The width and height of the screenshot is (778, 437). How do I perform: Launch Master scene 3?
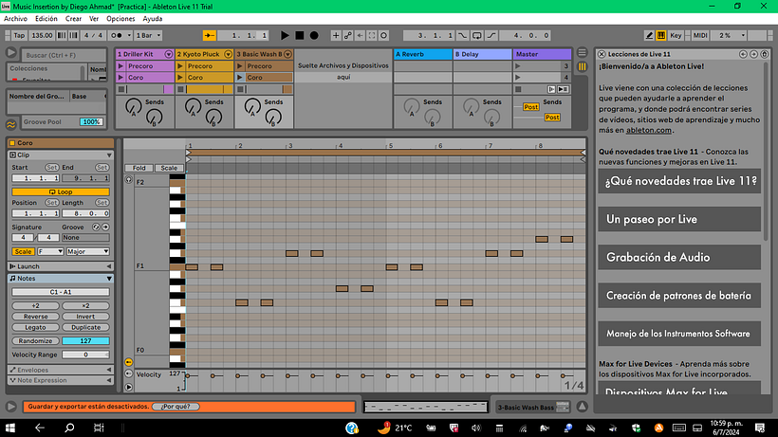click(x=517, y=66)
